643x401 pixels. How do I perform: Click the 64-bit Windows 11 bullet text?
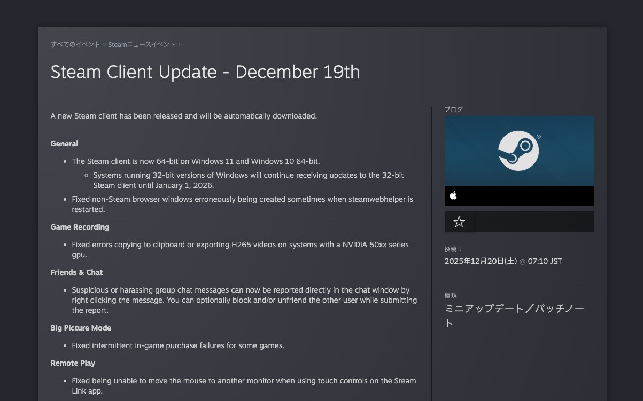pos(196,161)
